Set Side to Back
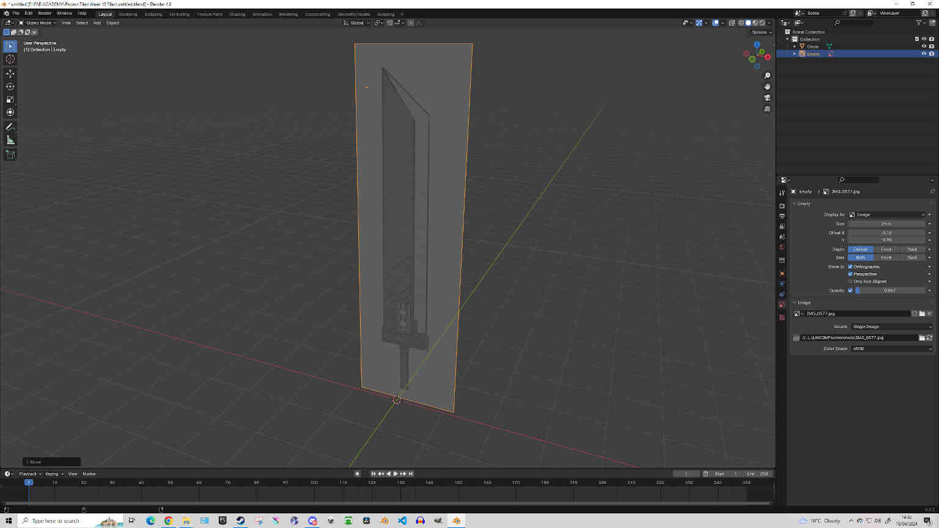This screenshot has width=939, height=528. 912,257
